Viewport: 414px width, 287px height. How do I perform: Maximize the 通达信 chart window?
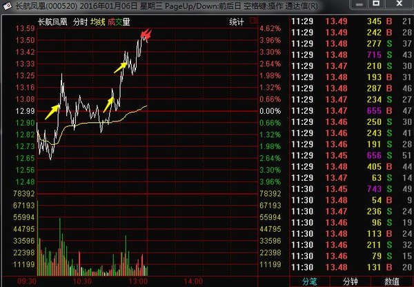coord(376,3)
